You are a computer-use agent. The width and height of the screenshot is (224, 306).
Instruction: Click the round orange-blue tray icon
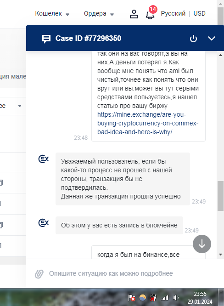(x=143, y=298)
